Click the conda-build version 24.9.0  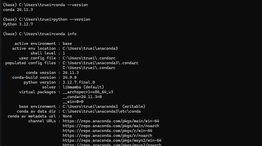[x=70, y=77]
